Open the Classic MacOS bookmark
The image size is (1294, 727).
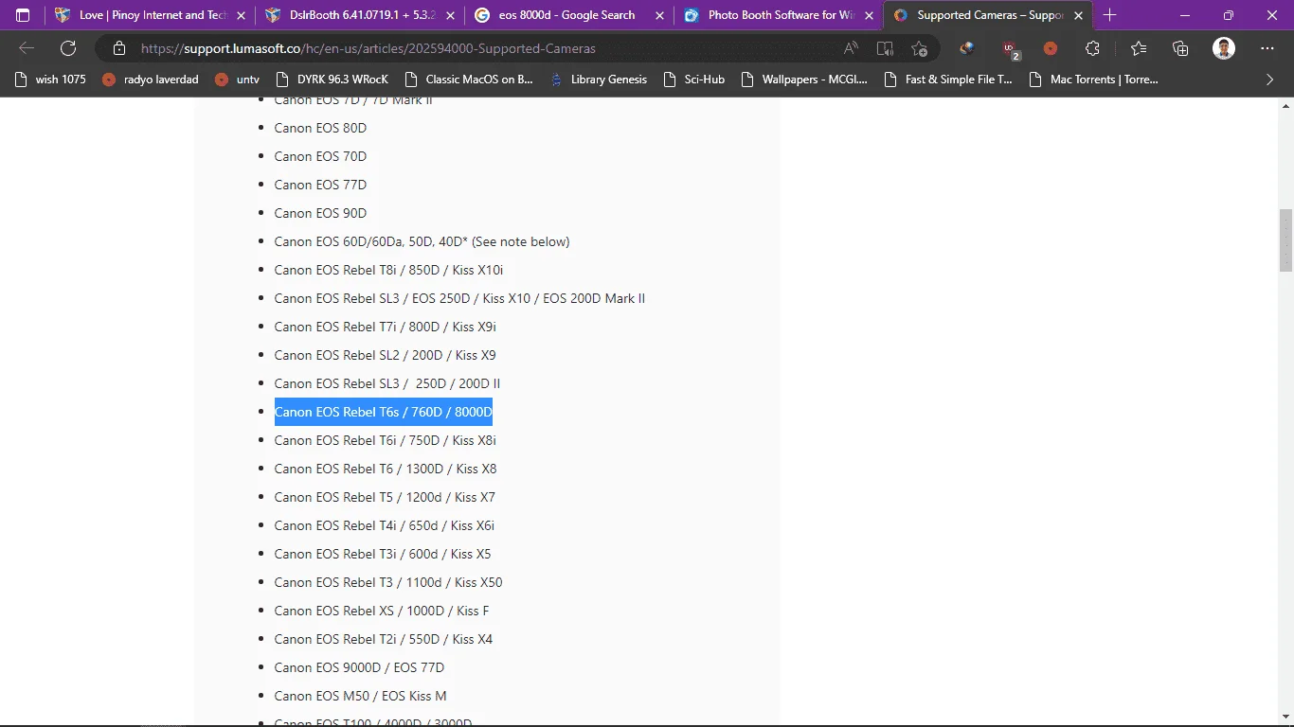click(x=468, y=80)
